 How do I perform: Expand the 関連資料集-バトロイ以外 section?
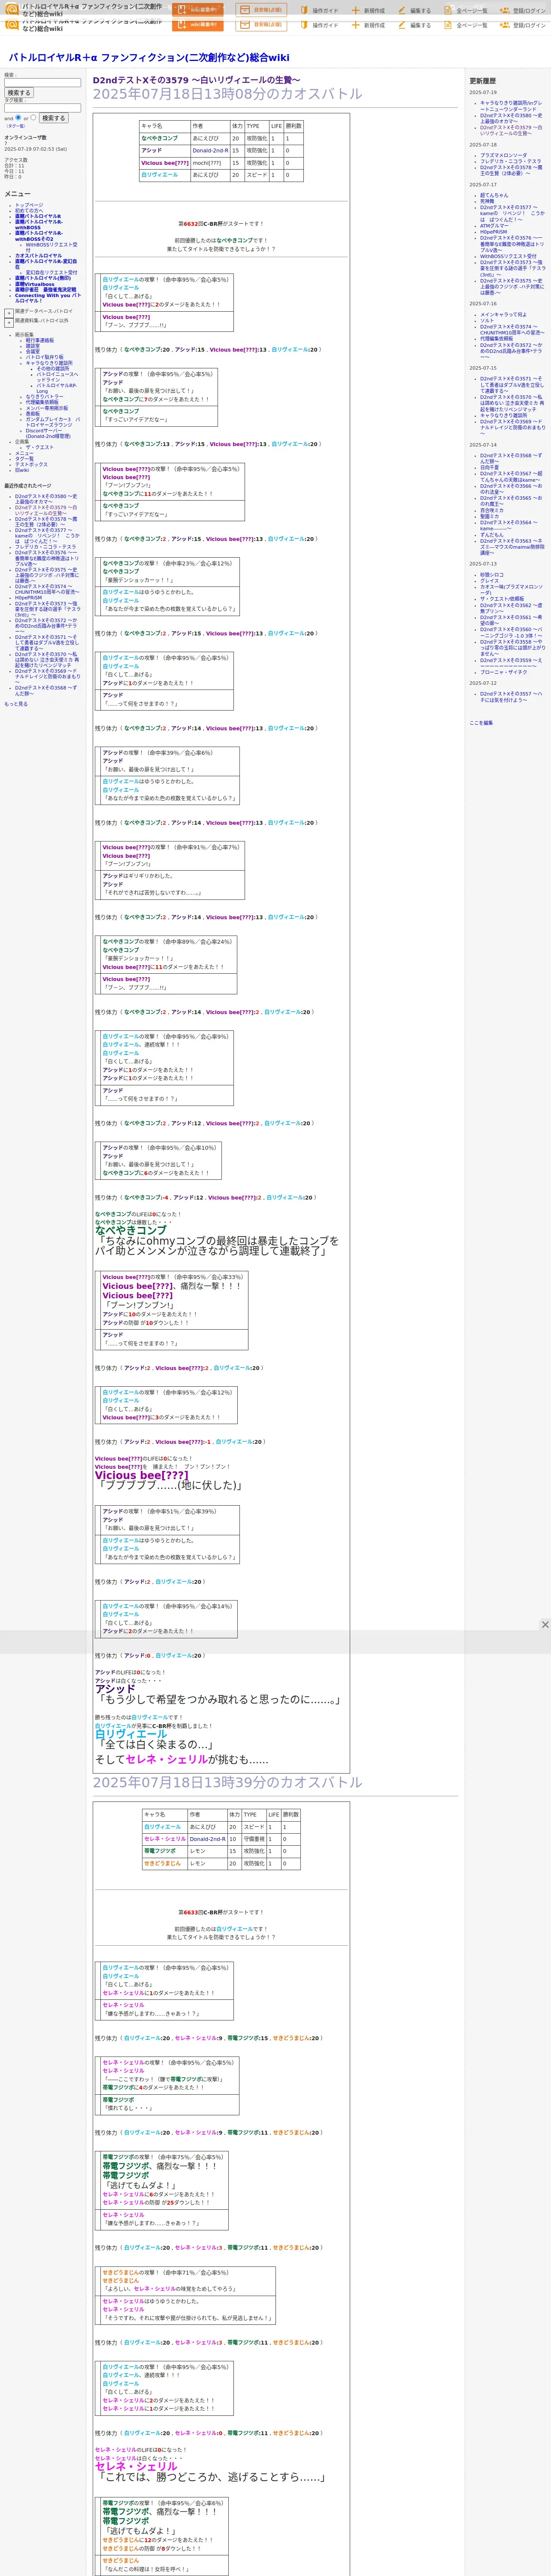(9, 323)
